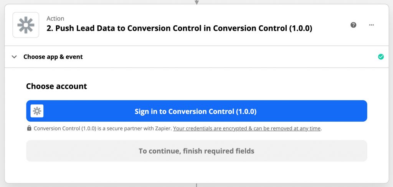Open the 'Your credentials are encrypted' link
This screenshot has width=393, height=187.
click(x=247, y=129)
